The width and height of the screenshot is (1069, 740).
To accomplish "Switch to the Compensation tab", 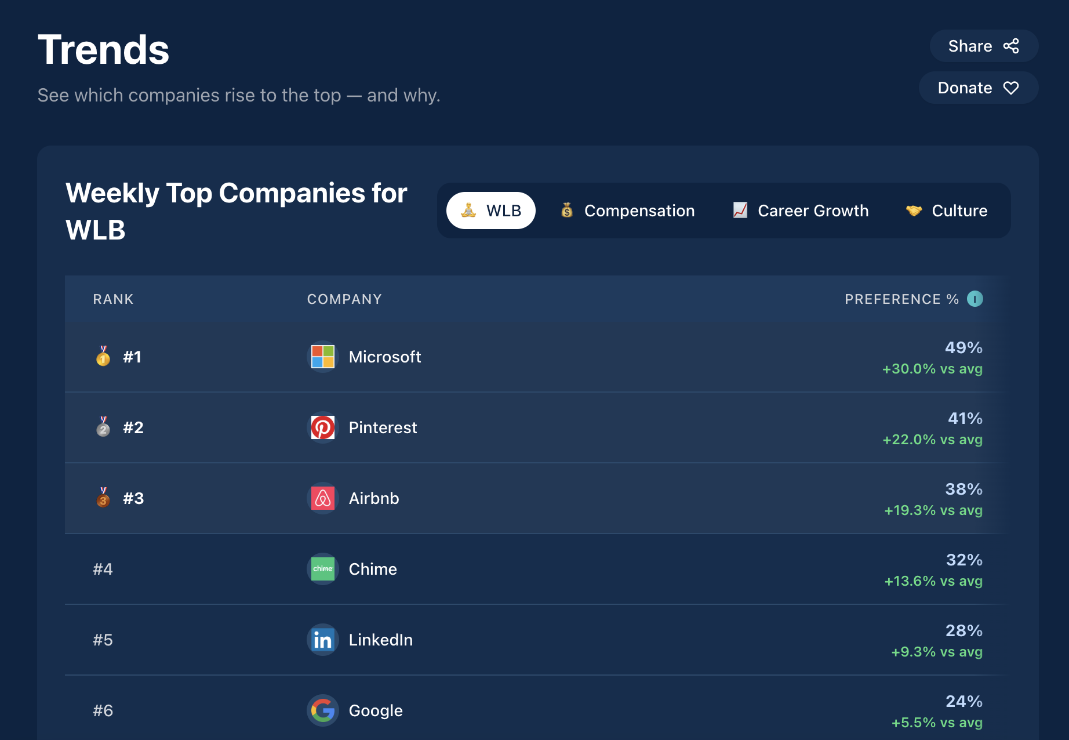I will point(627,211).
